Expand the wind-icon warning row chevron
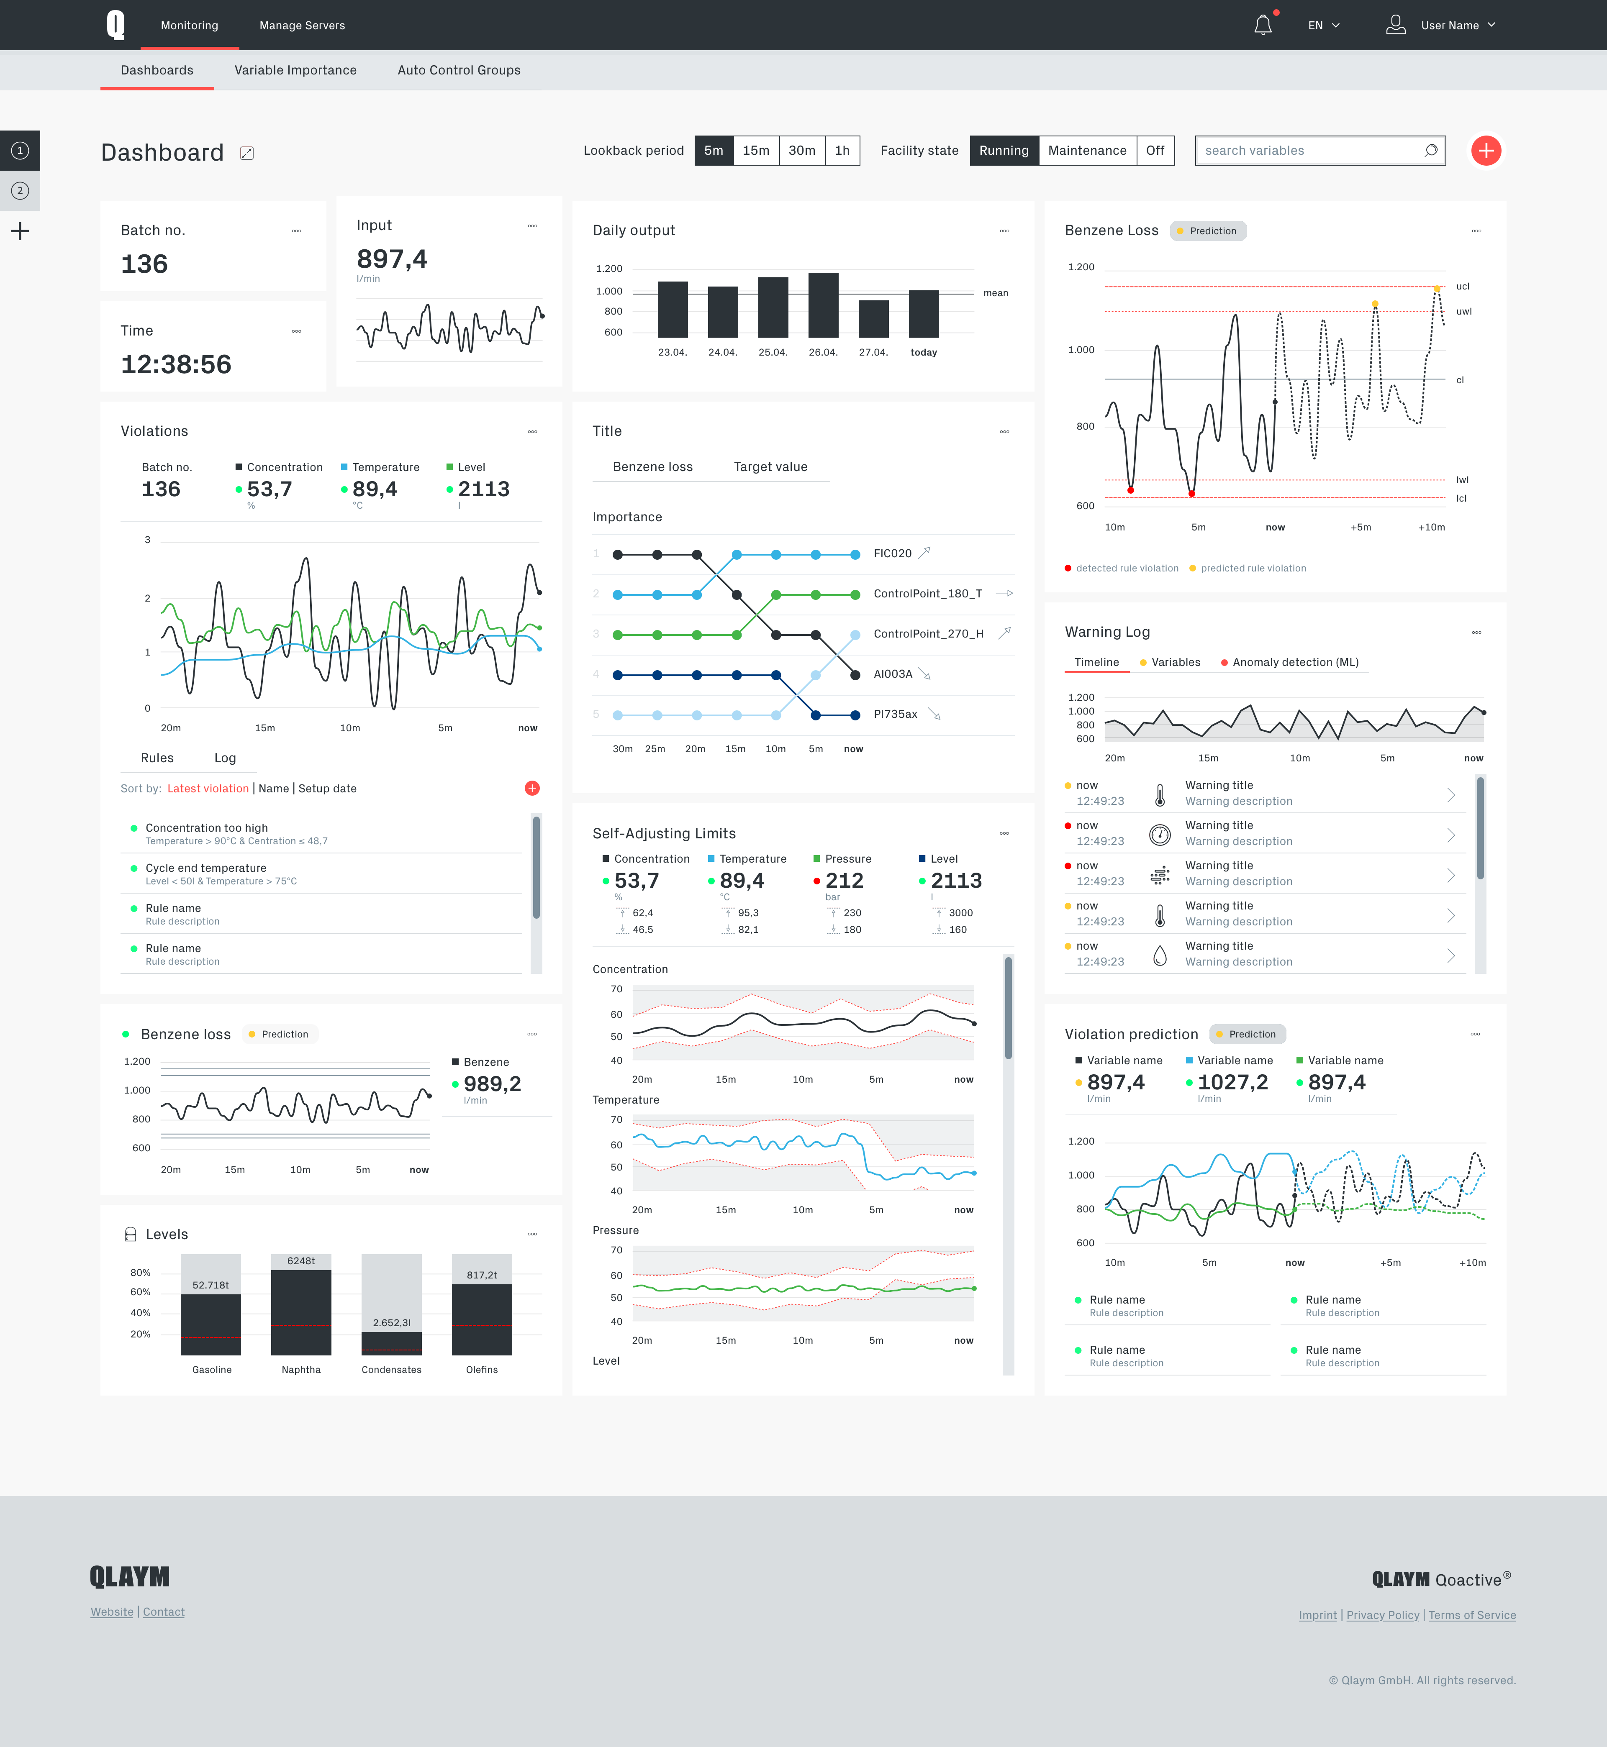The height and width of the screenshot is (1747, 1607). [x=1450, y=875]
